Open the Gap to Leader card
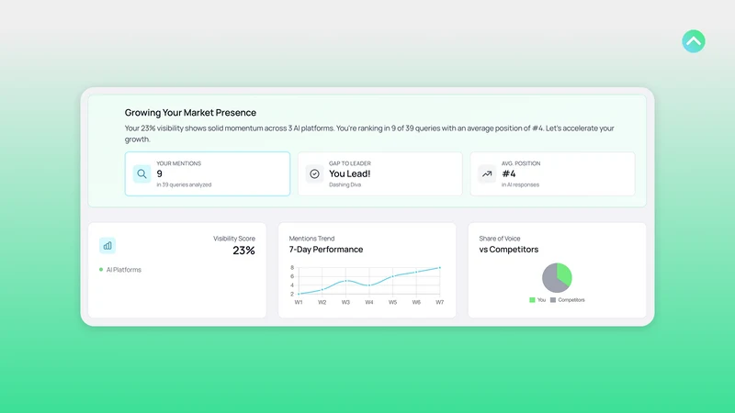Viewport: 735px width, 413px height. (x=379, y=173)
